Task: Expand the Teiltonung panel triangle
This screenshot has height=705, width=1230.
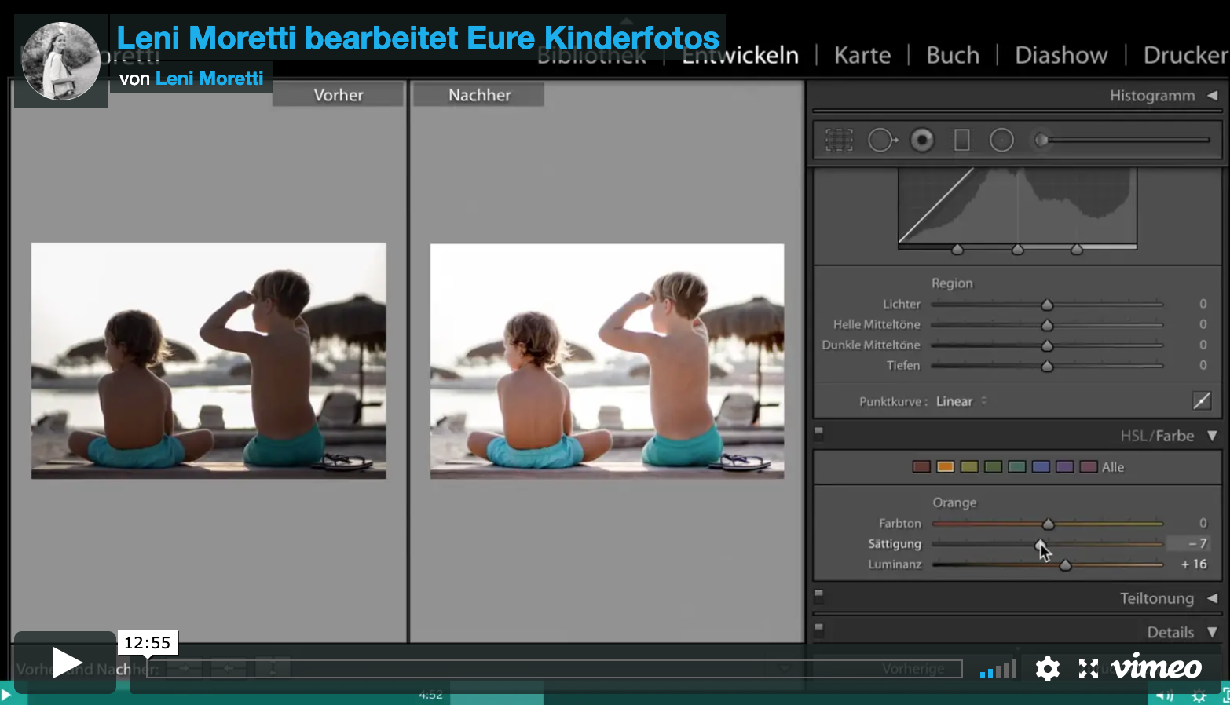Action: 1212,598
